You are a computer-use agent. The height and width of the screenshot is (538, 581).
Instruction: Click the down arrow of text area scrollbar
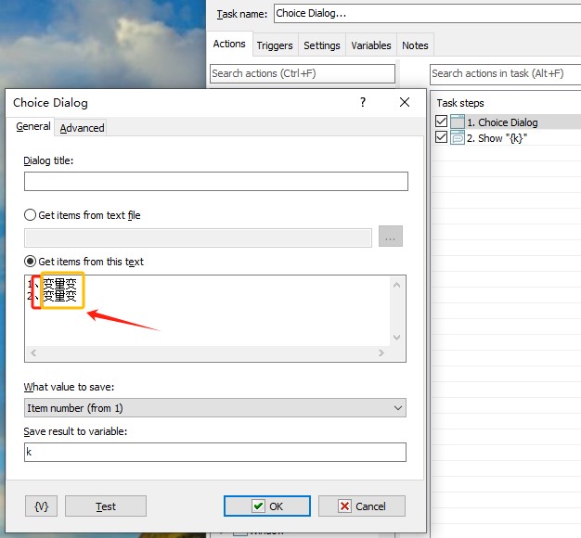coord(397,338)
